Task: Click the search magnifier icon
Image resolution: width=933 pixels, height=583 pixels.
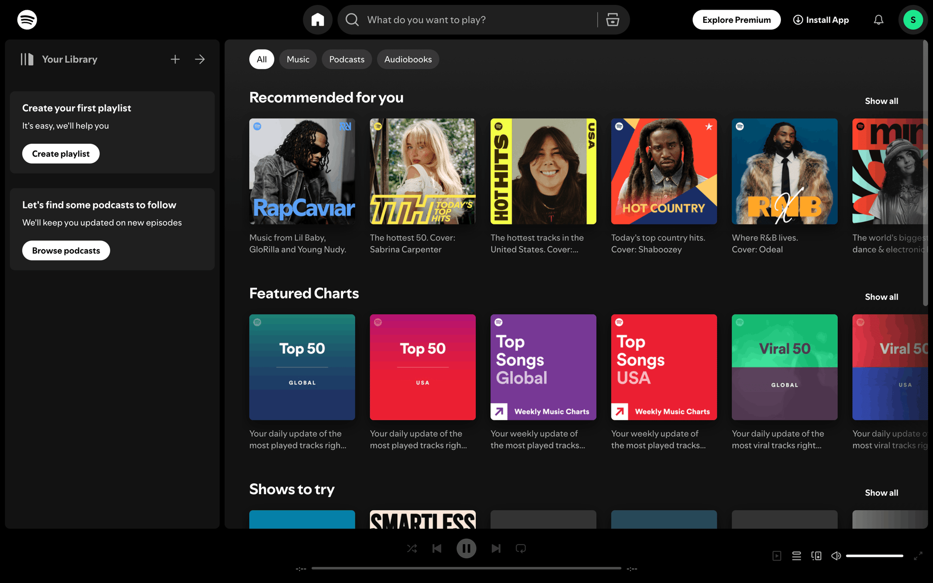Action: (352, 20)
